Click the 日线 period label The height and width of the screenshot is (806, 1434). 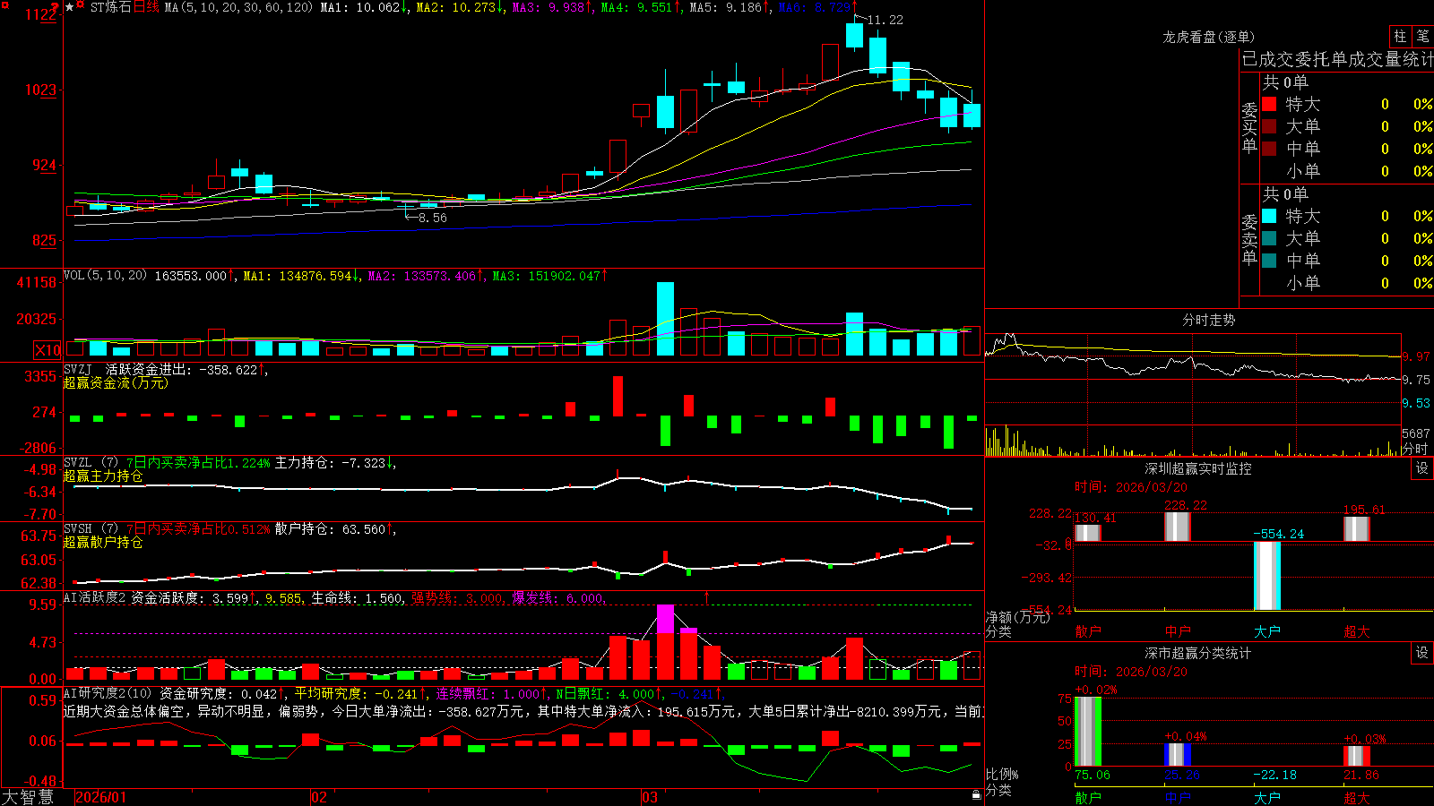(x=146, y=7)
